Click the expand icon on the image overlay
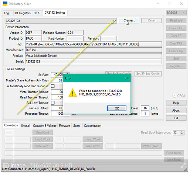Image resolution: width=193 pixels, height=185 pixels. (x=183, y=165)
